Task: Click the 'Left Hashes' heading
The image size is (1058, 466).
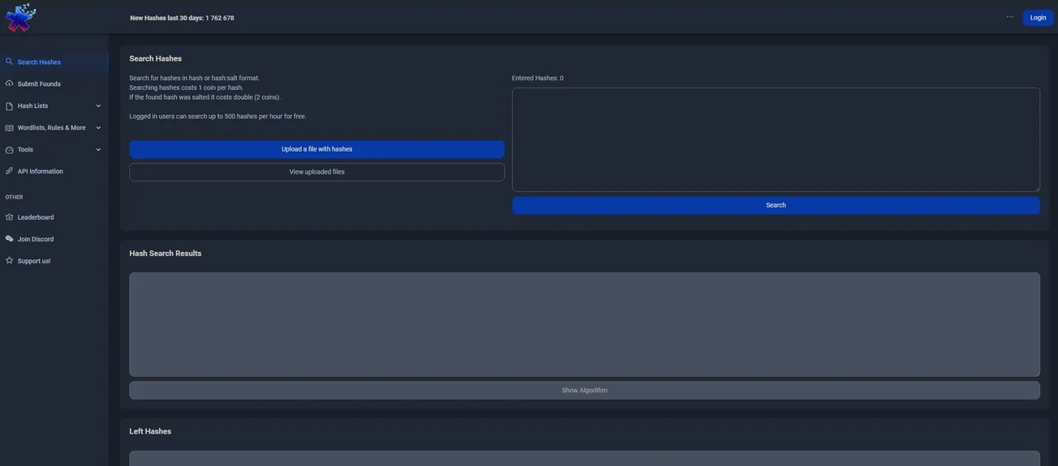Action: [x=150, y=431]
